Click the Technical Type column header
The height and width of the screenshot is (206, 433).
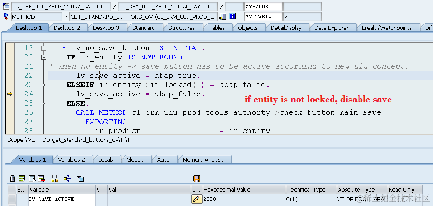point(311,190)
